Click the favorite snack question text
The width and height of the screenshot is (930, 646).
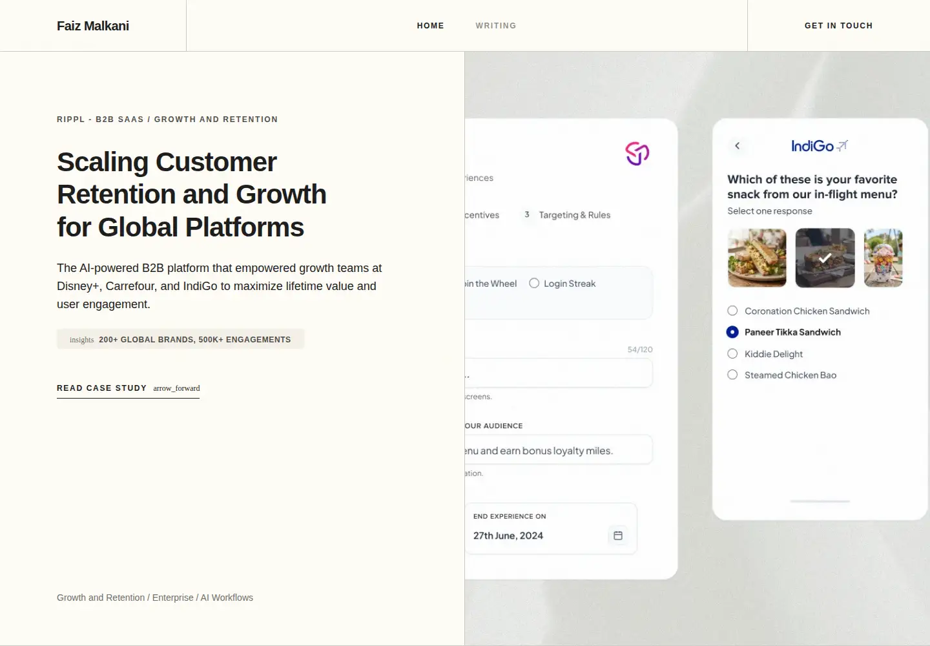pyautogui.click(x=812, y=187)
